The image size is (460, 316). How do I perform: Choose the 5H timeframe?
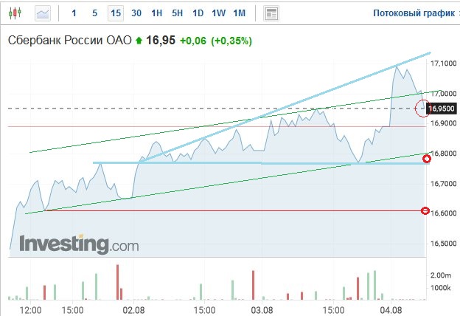(x=177, y=13)
